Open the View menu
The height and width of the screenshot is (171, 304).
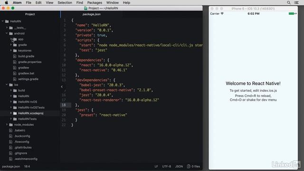[49, 2]
